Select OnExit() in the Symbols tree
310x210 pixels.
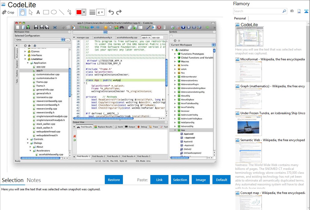click(187, 149)
